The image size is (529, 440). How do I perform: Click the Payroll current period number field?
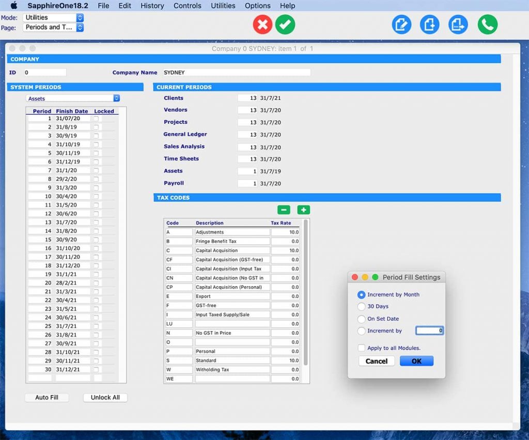coord(247,183)
